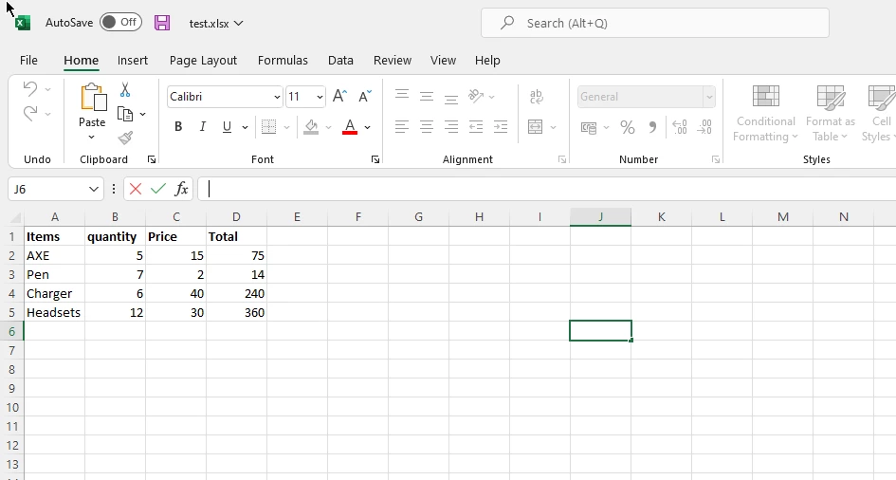The height and width of the screenshot is (480, 896).
Task: Click the Save icon in title bar
Action: click(x=162, y=23)
